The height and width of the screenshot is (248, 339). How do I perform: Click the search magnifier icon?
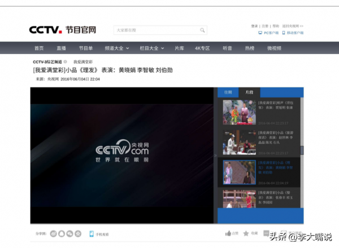[x=202, y=30]
